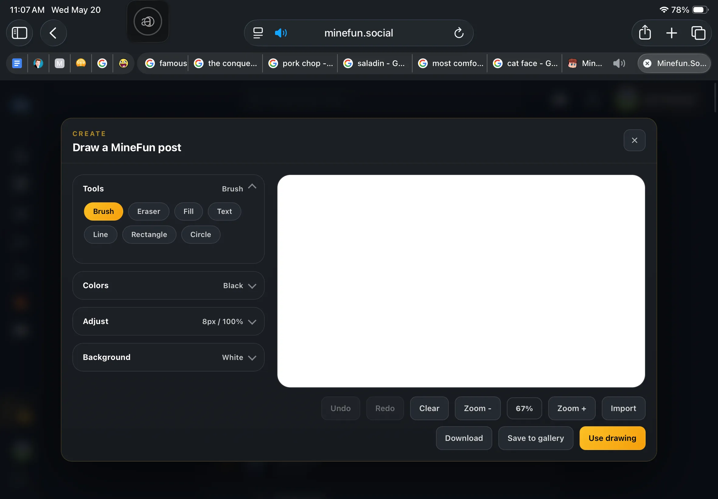Close the Minefun.So... tab
Image resolution: width=718 pixels, height=499 pixels.
point(647,64)
